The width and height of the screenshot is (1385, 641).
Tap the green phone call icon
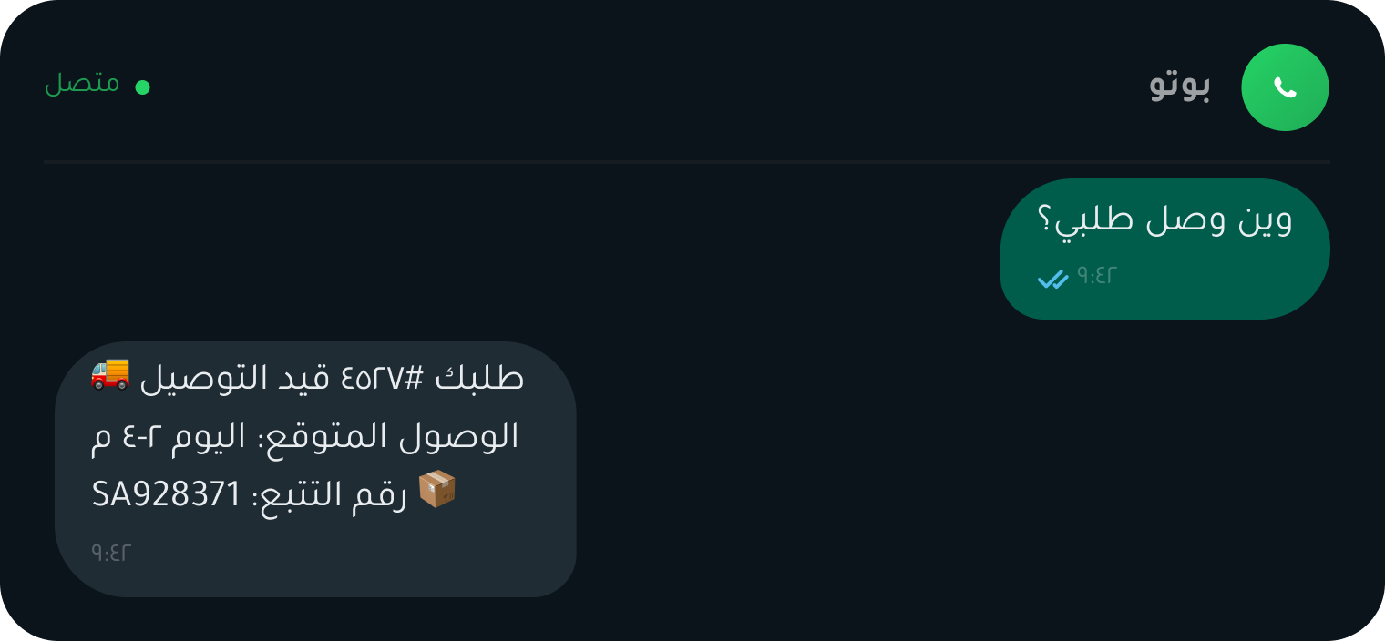1285,87
